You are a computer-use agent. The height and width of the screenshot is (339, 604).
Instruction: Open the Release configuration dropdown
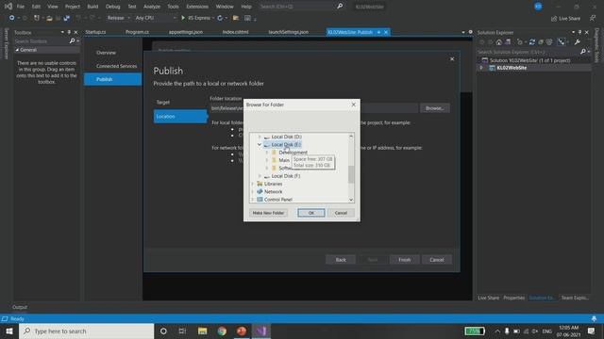[118, 18]
